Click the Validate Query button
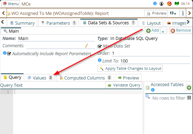Viewport: 193px width, 134px height. 124,85
